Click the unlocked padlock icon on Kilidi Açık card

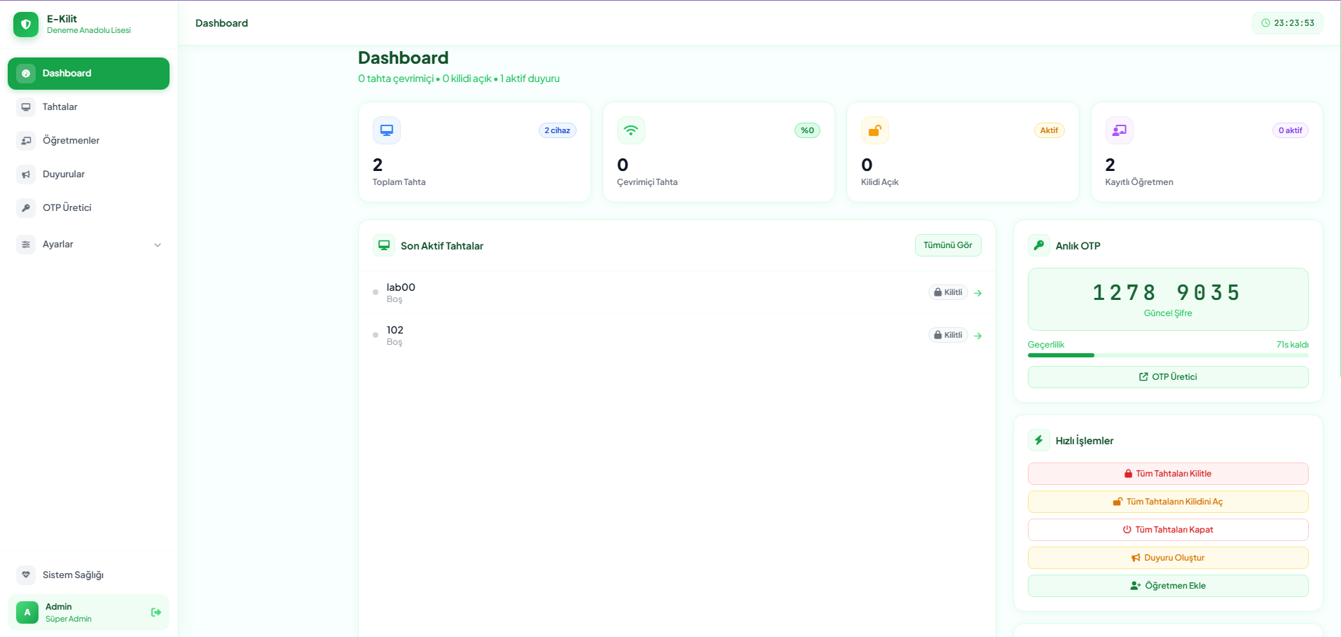(874, 130)
